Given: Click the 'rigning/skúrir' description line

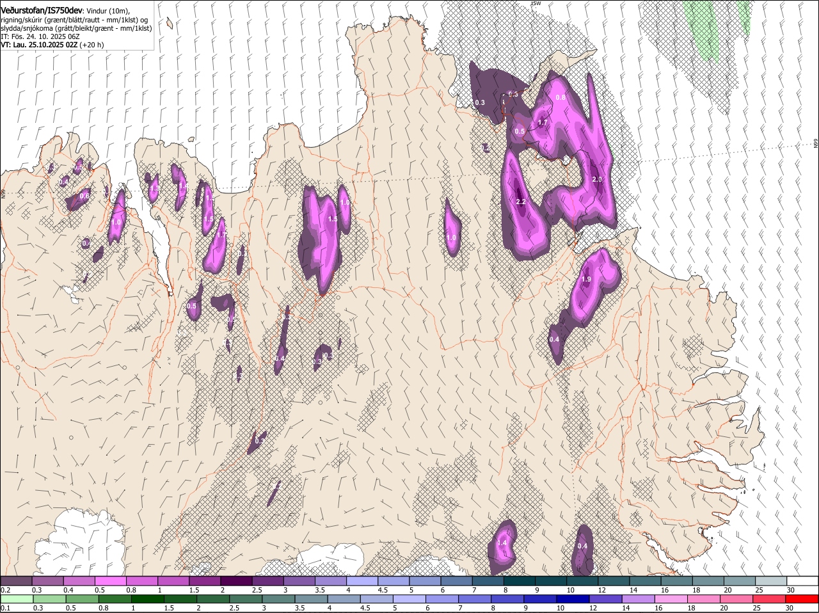Looking at the screenshot, I should coord(74,20).
